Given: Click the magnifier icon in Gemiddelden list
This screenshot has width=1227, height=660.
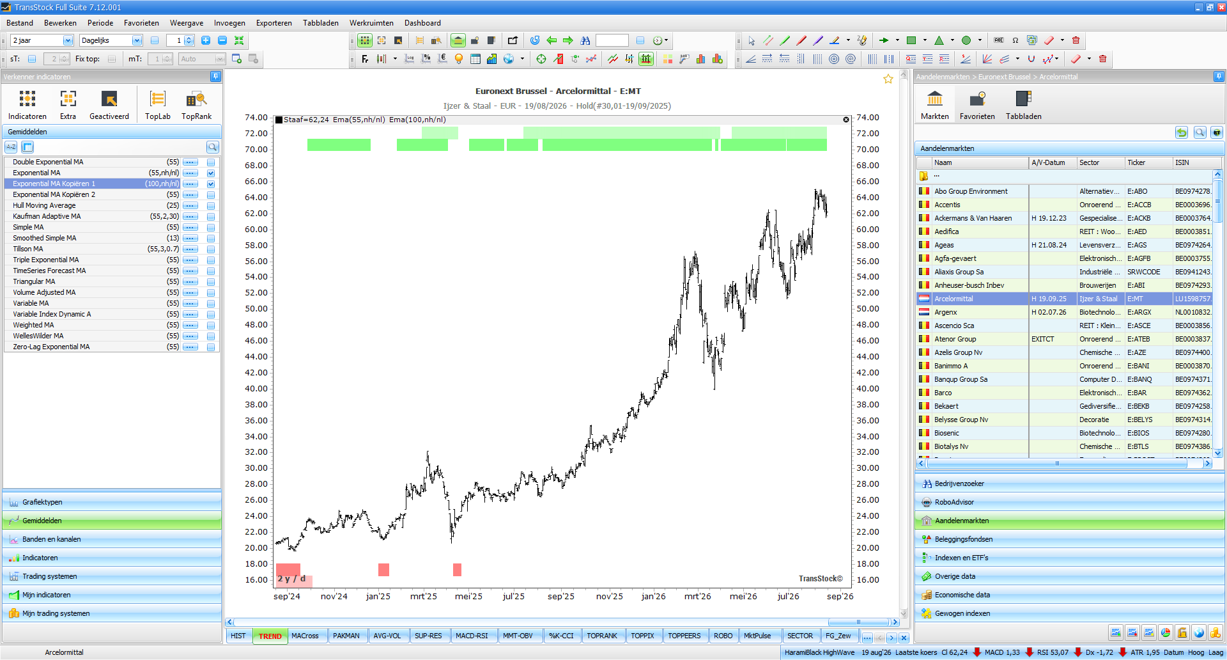Looking at the screenshot, I should [x=212, y=147].
